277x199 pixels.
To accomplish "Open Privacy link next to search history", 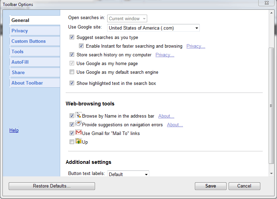I will [165, 55].
